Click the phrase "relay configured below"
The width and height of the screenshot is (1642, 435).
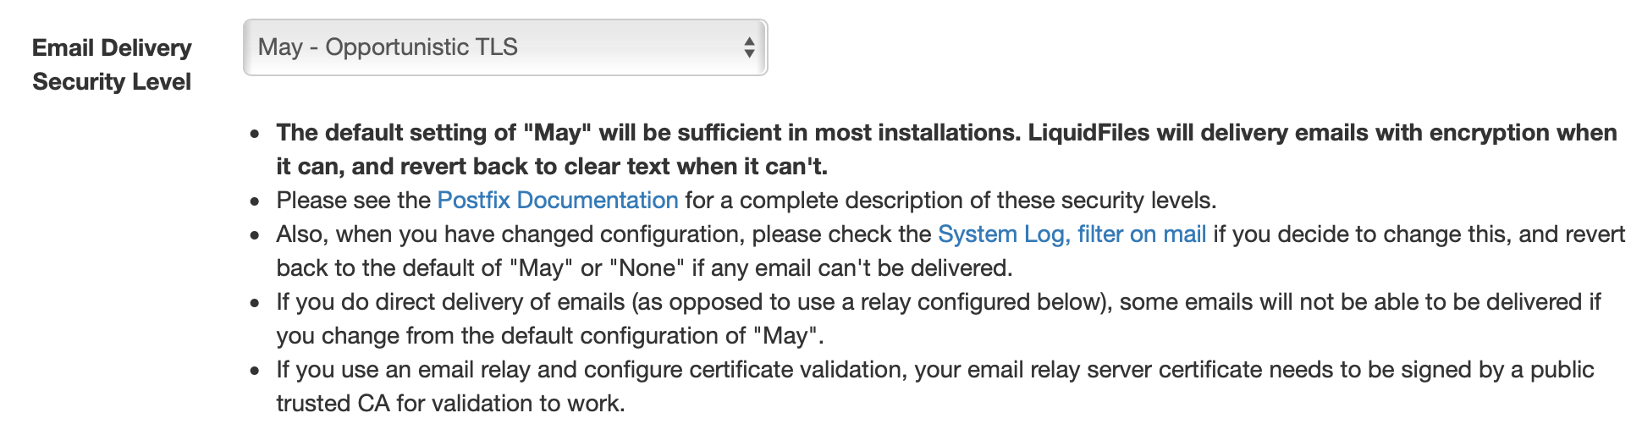click(978, 302)
